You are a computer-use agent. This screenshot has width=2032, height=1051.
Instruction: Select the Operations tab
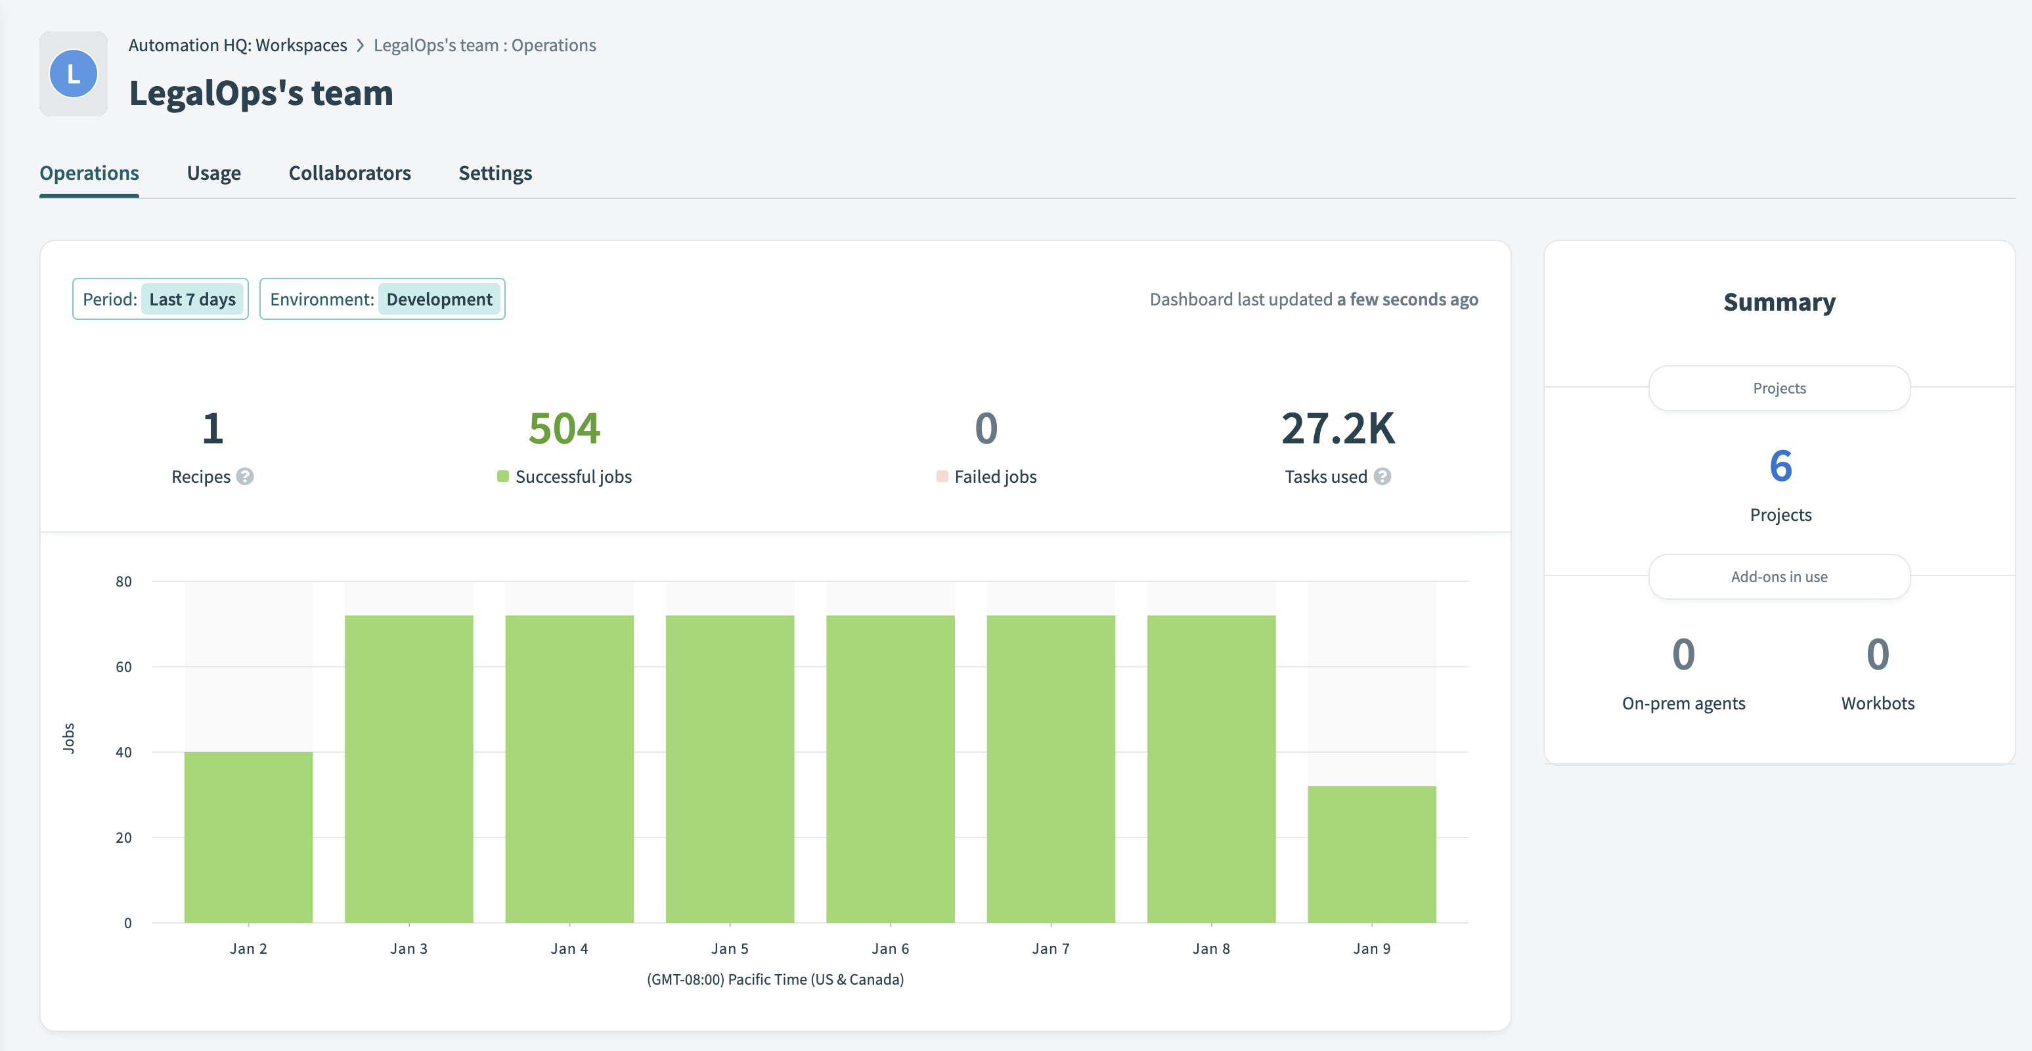(x=89, y=173)
